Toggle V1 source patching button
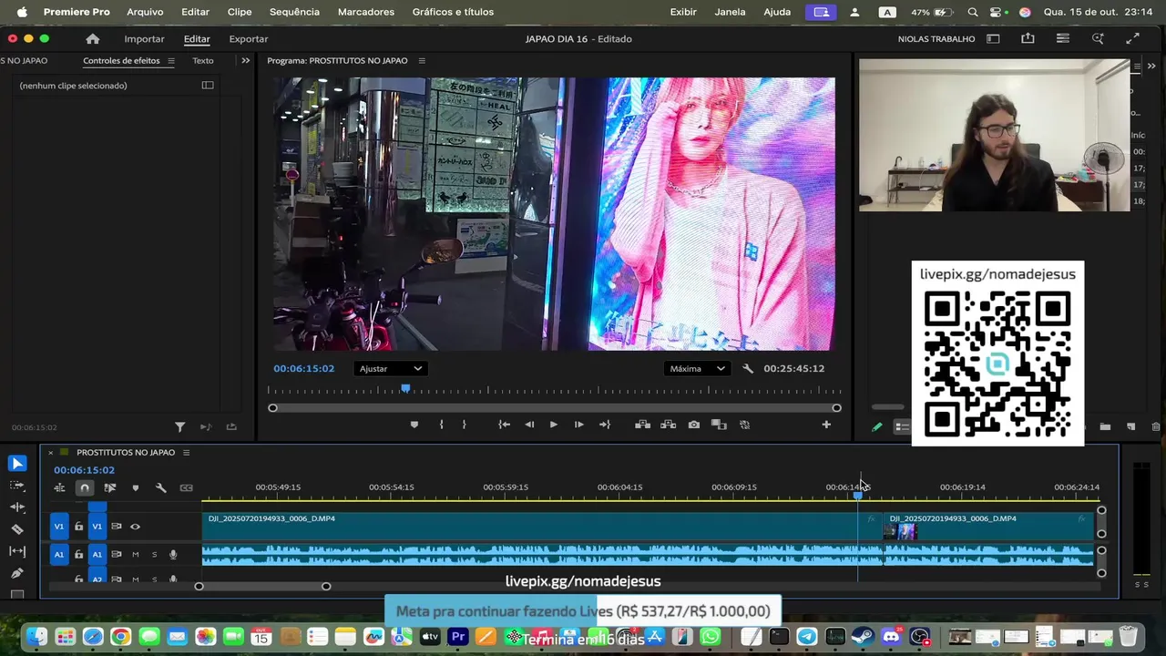Image resolution: width=1166 pixels, height=656 pixels. 59,527
